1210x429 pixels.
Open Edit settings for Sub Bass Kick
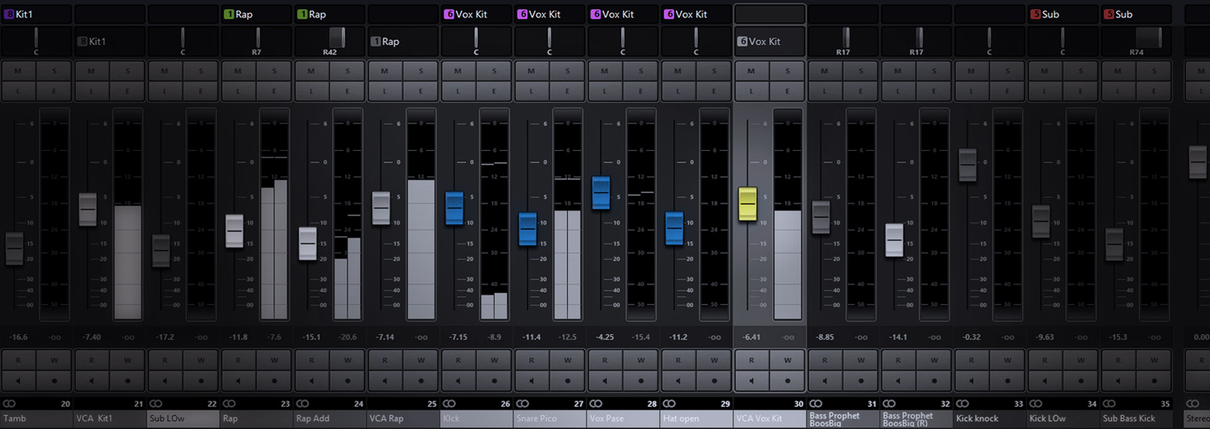tap(1153, 91)
